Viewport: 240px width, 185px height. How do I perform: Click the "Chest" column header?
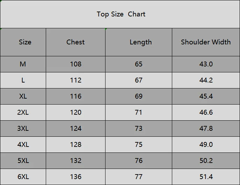75,42
